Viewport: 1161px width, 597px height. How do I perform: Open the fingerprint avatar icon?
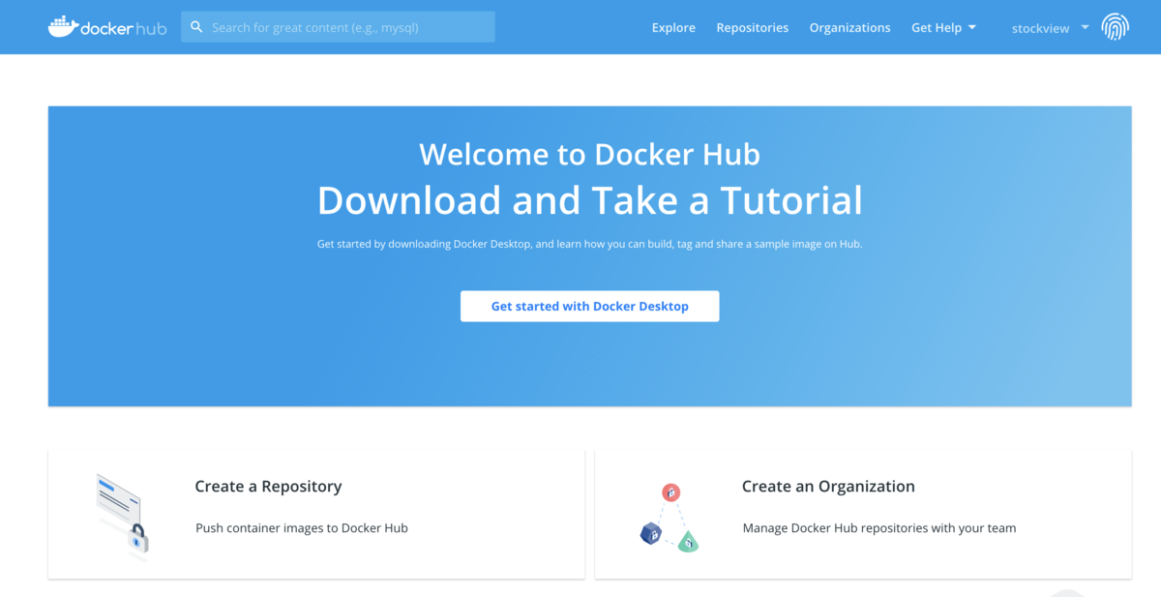click(x=1115, y=27)
